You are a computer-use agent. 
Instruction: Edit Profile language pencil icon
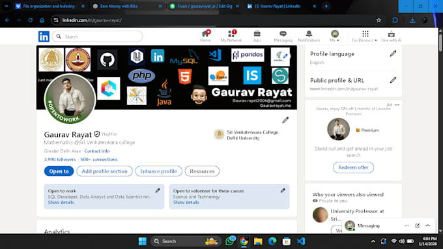coord(393,53)
